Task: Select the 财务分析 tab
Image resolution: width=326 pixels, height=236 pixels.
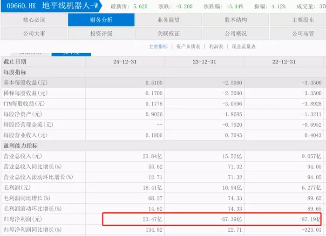Action: pyautogui.click(x=101, y=20)
